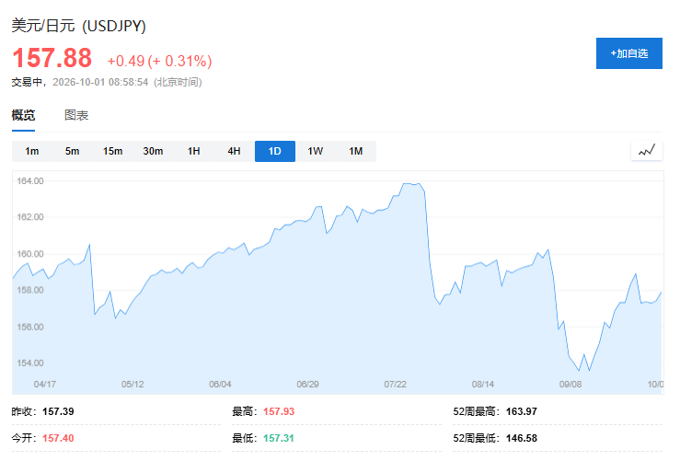Click the (北京时间) timezone label
Image resolution: width=680 pixels, height=461 pixels.
[x=178, y=83]
